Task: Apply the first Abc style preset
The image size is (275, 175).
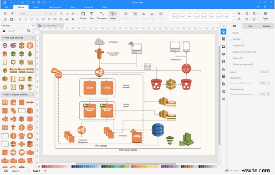Action: 175,16
